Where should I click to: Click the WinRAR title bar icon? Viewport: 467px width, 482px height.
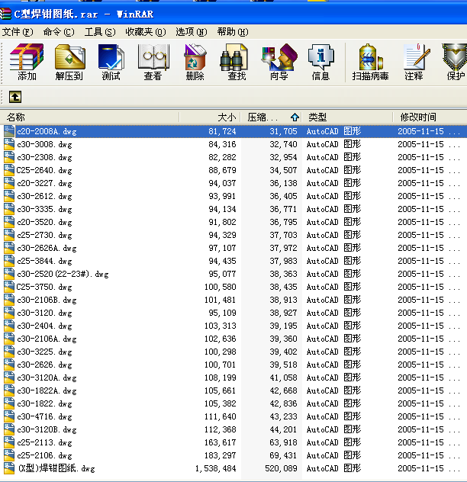coord(5,14)
